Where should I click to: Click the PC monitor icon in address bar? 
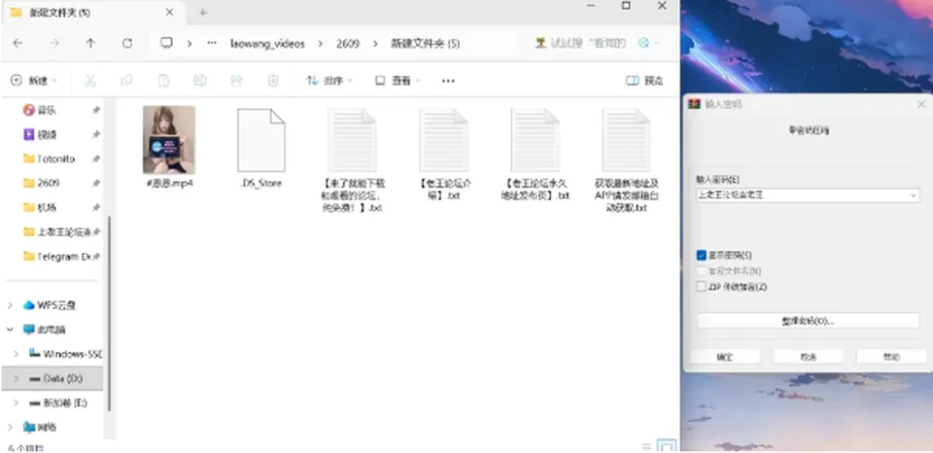coord(166,43)
